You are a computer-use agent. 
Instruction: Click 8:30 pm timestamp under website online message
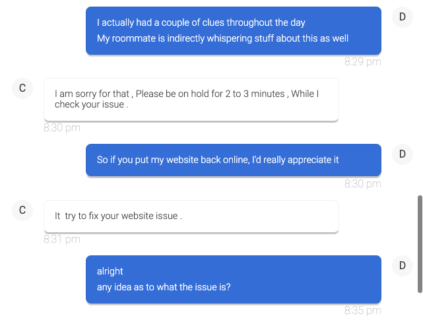point(362,184)
